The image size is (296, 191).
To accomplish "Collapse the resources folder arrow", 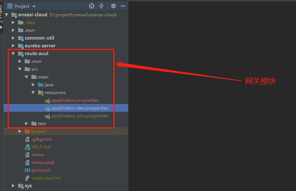I will click(x=33, y=93).
